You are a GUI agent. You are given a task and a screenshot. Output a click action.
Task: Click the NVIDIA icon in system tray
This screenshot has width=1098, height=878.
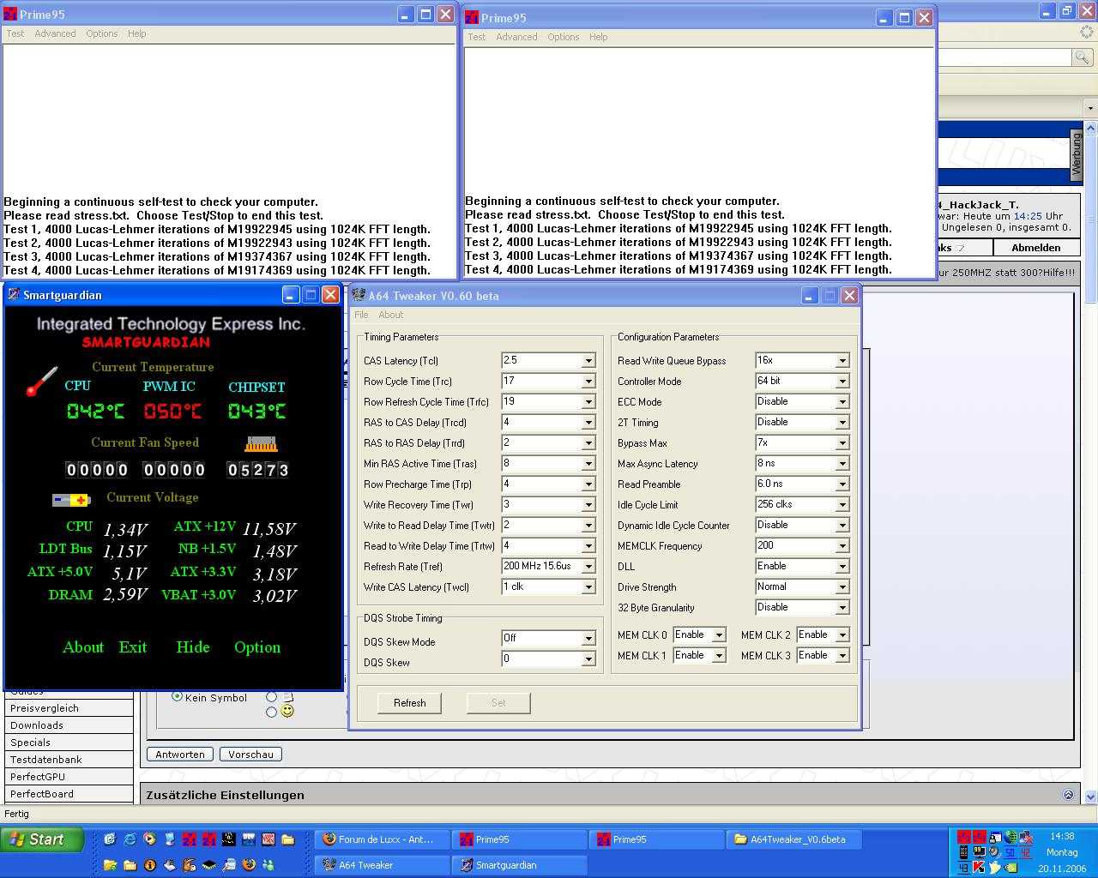coord(1011,868)
